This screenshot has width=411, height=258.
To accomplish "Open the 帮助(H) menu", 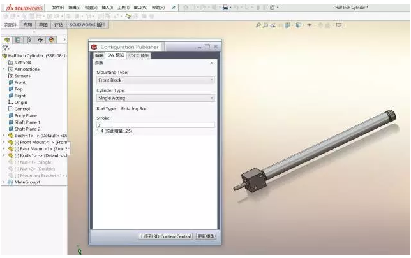I will coord(158,8).
